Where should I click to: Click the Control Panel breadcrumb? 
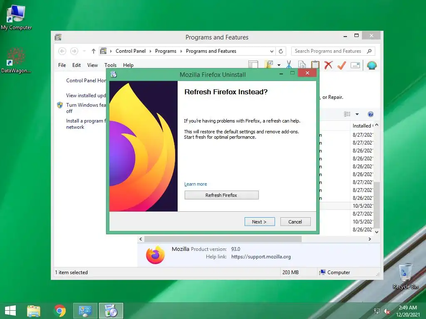[131, 51]
